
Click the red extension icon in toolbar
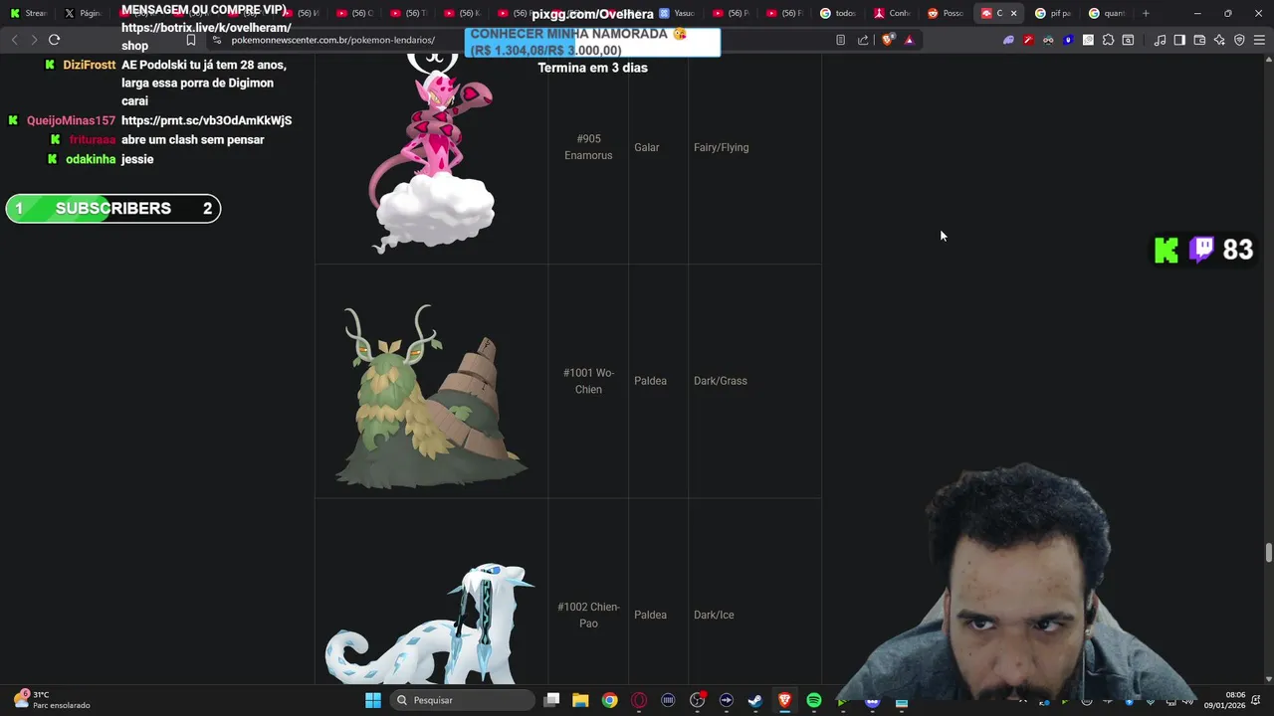coord(1028,40)
